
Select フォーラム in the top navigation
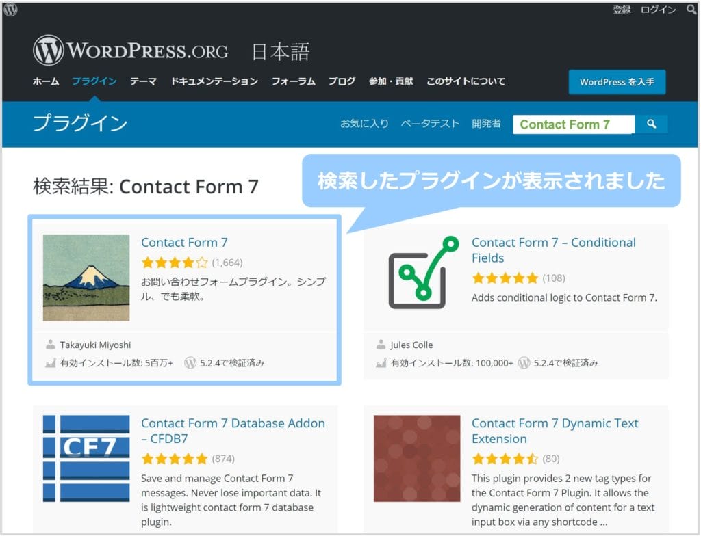[293, 81]
